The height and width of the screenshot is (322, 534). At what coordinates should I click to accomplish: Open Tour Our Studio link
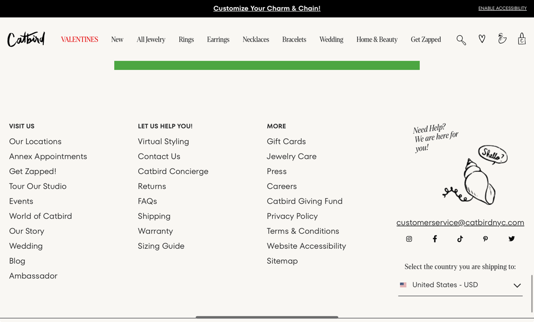pyautogui.click(x=38, y=186)
